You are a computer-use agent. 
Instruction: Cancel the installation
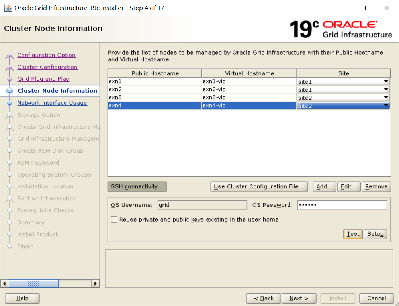tap(377, 298)
